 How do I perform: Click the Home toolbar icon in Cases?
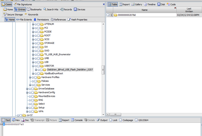[x=8, y=10]
